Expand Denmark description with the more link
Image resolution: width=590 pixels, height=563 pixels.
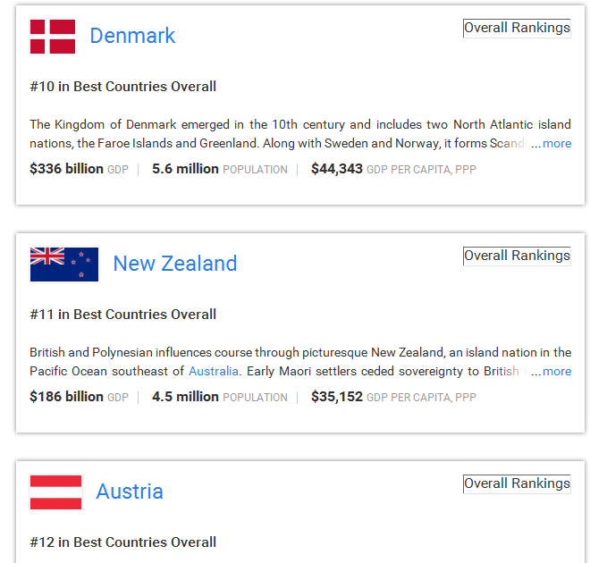pos(557,143)
